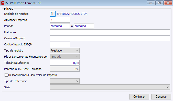Focus the Código Imposto ISSQN field
This screenshot has width=173, height=101.
(60, 44)
